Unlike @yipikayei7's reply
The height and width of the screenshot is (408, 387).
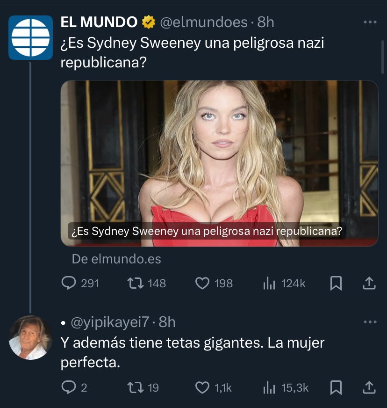[x=201, y=387]
